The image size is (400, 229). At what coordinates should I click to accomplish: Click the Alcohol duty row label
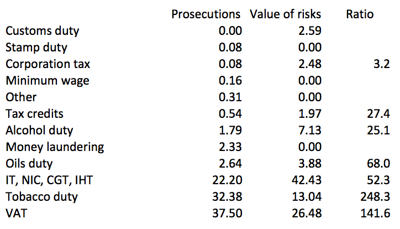click(39, 131)
